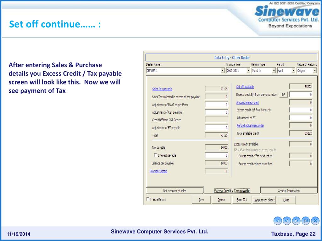
Task: Go to previous slide arrow icon
Action: coord(287,221)
